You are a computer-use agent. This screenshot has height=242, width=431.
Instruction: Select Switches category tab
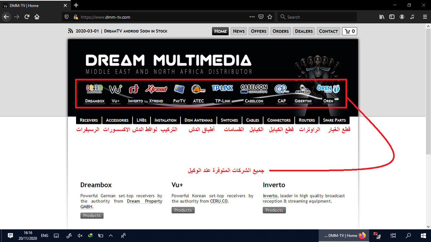(229, 120)
